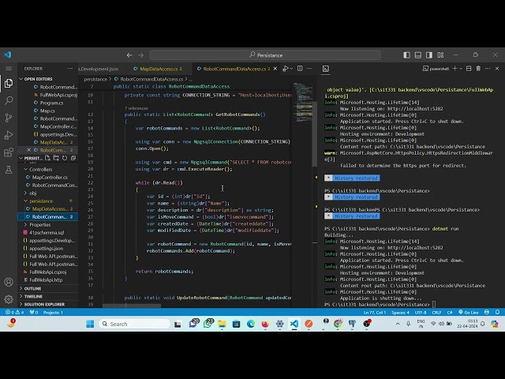Split the editor right
Image resolution: width=505 pixels, height=379 pixels.
(300, 69)
